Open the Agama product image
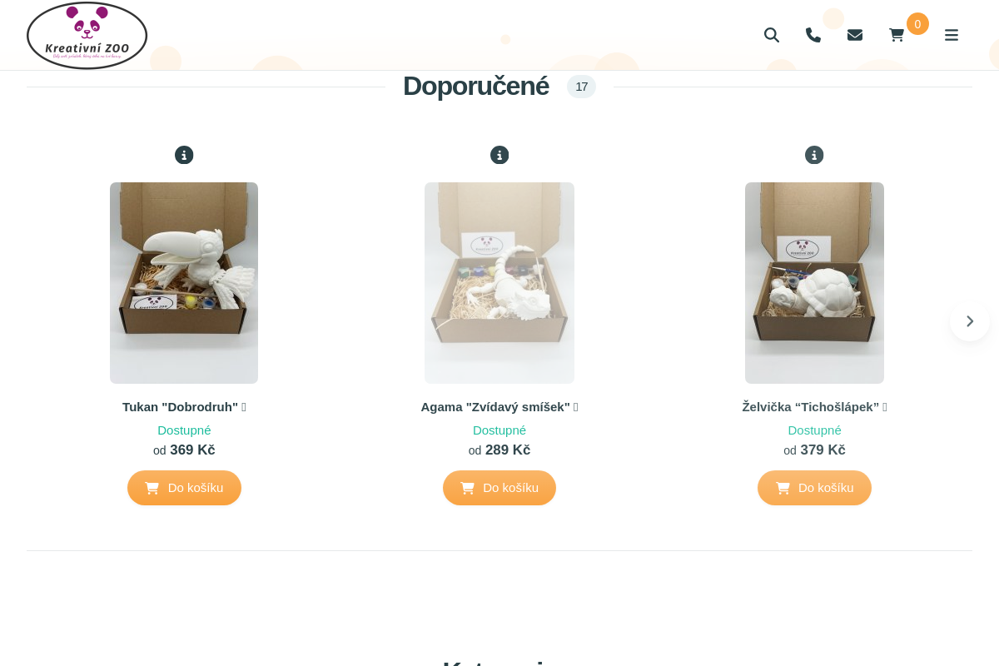The width and height of the screenshot is (999, 666). pyautogui.click(x=499, y=283)
